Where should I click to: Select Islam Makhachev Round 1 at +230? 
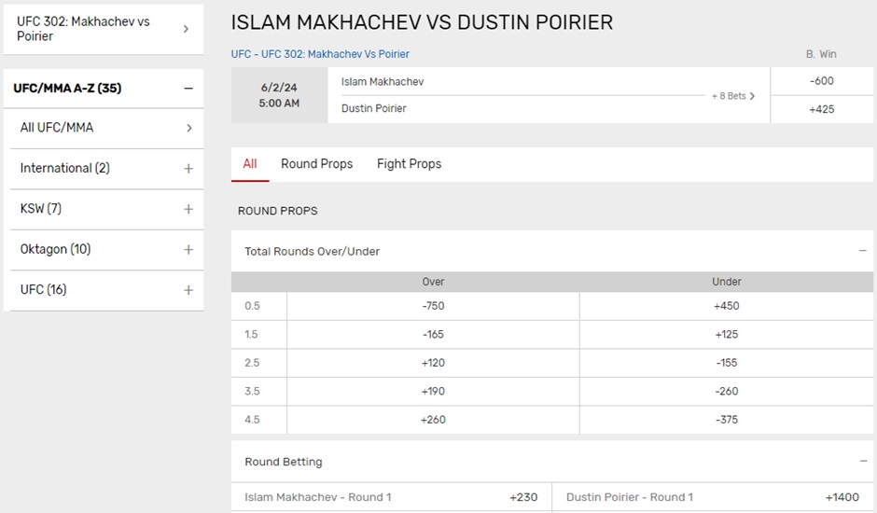click(x=391, y=497)
